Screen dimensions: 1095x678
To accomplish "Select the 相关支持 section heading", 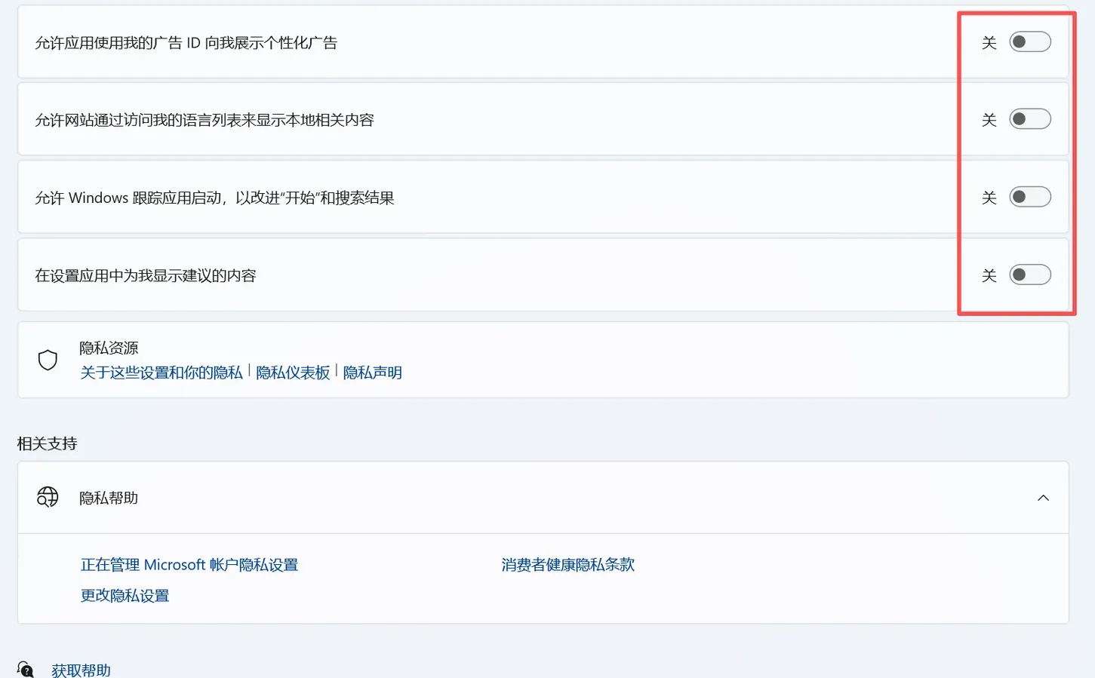I will click(x=48, y=443).
